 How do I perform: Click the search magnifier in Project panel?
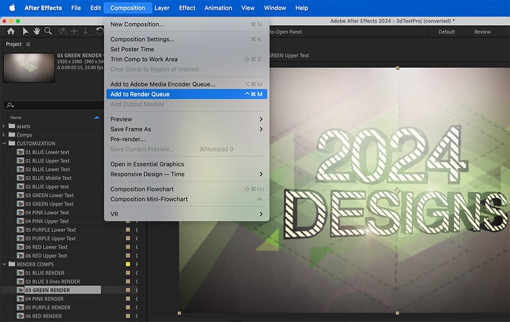point(10,105)
